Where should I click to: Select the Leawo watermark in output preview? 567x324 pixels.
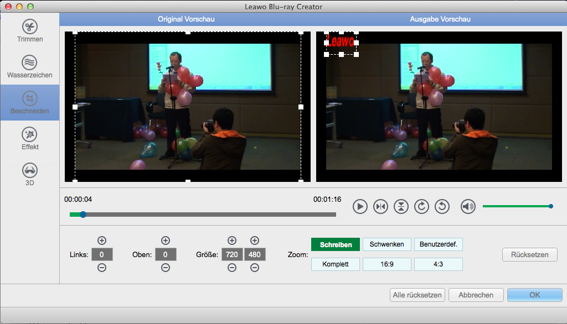pos(341,41)
